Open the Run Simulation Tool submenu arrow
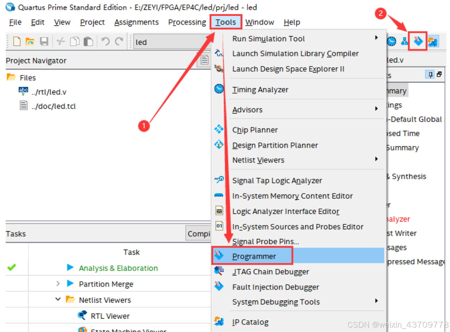This screenshot has height=332, width=450. coord(376,37)
